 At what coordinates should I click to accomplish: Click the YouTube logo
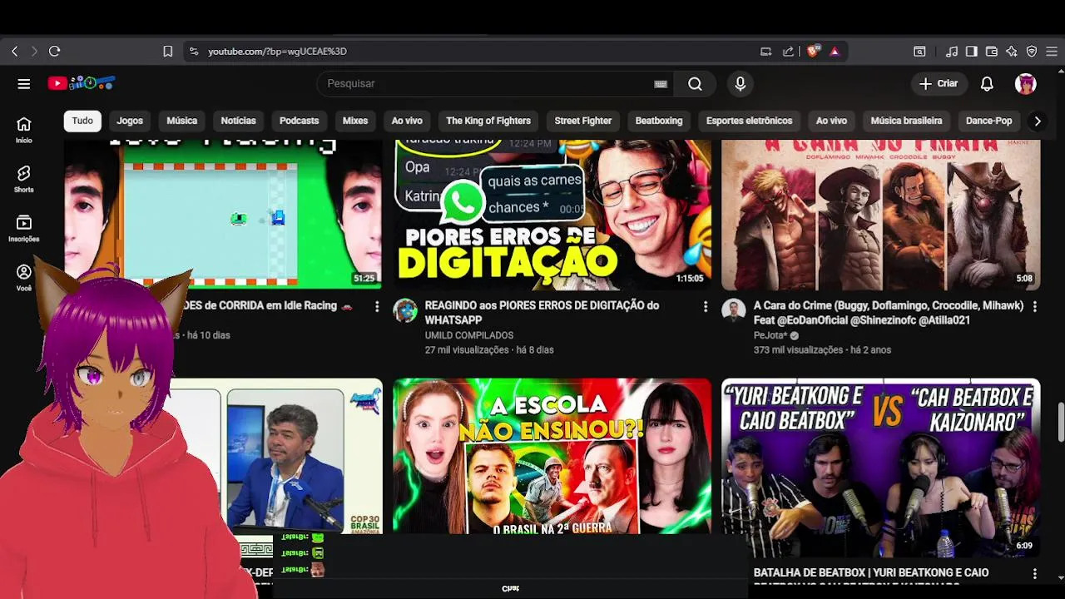pyautogui.click(x=81, y=83)
